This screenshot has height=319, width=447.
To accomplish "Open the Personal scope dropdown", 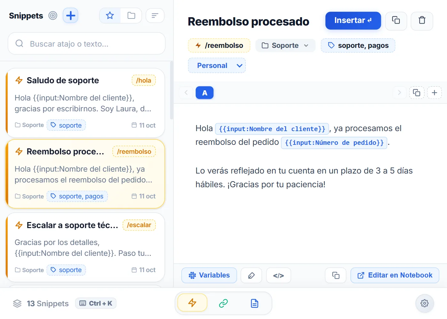I will point(217,65).
